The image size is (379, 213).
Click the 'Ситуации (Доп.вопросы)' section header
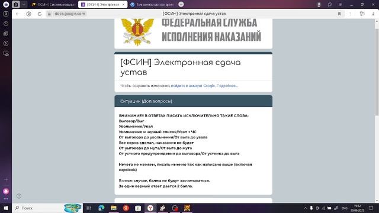pyautogui.click(x=194, y=101)
